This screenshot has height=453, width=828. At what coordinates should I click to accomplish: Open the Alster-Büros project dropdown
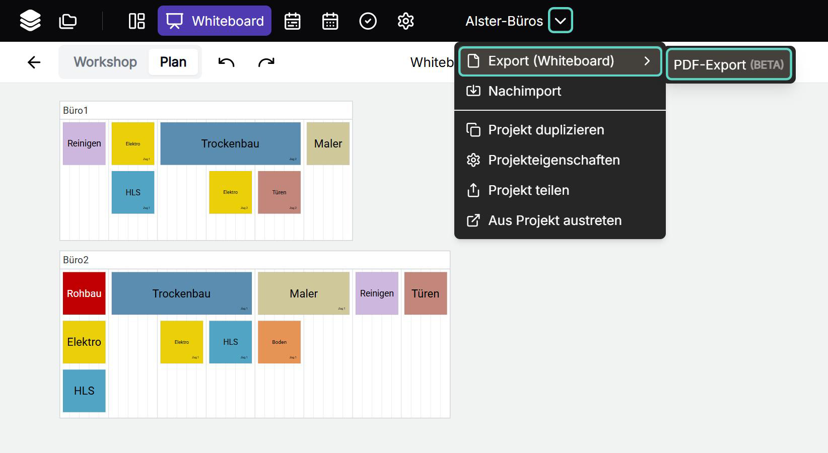click(560, 21)
